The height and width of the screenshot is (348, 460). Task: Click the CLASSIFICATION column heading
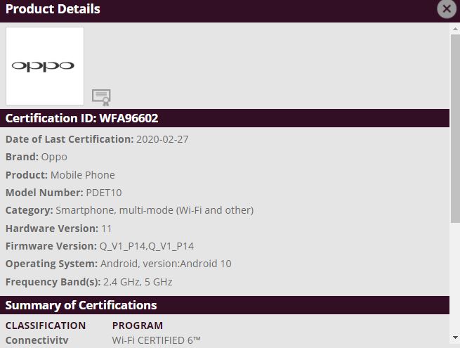coord(46,326)
